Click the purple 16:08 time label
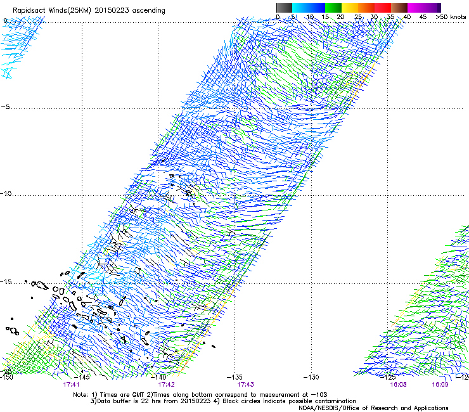The image size is (469, 412). (x=398, y=385)
